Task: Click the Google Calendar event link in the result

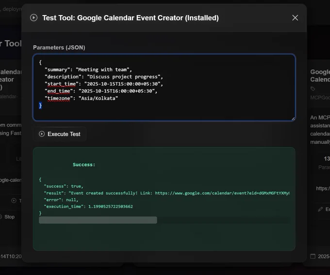Action: pos(222,193)
